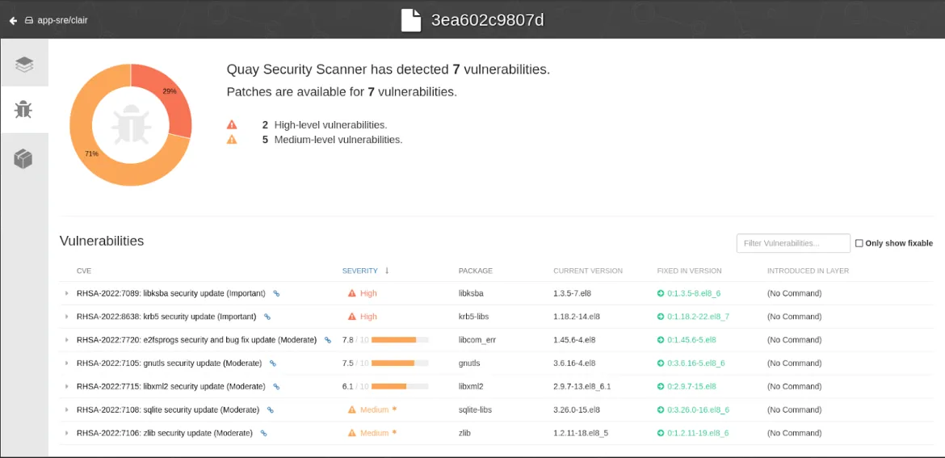Expand the RHSA-2022:7720 e2fsprogs row
This screenshot has width=945, height=458.
click(67, 340)
